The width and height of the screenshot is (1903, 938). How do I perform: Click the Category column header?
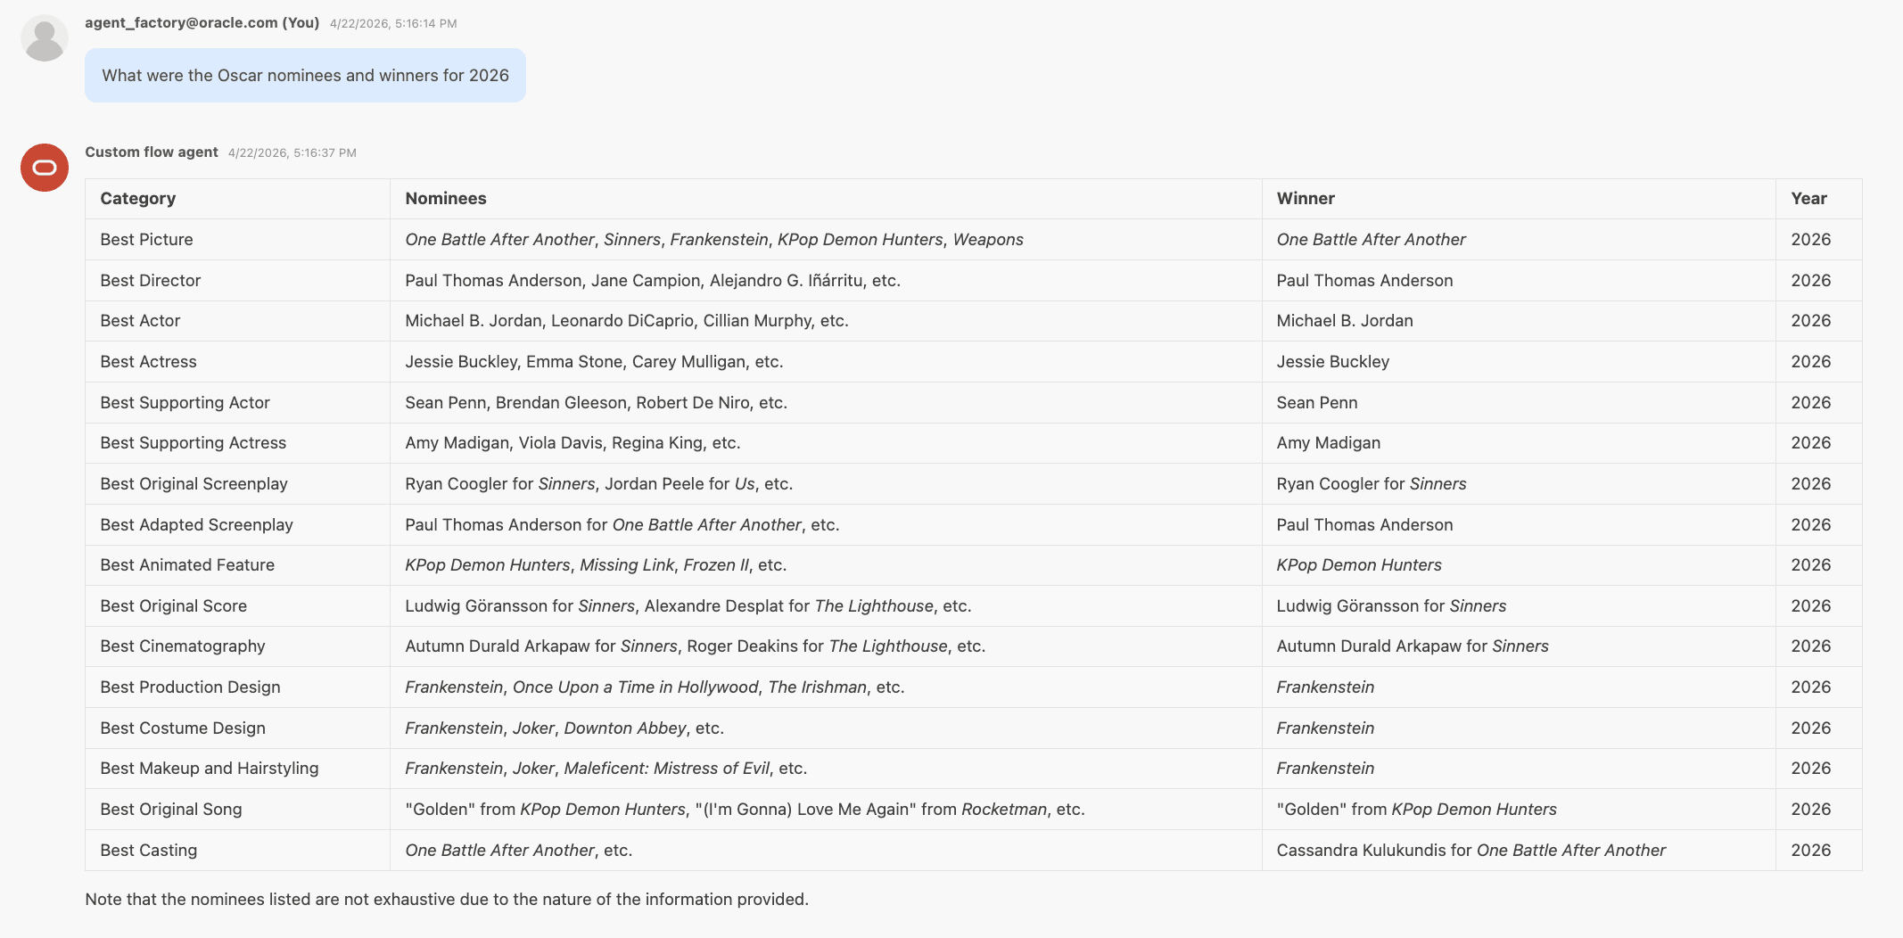[237, 199]
